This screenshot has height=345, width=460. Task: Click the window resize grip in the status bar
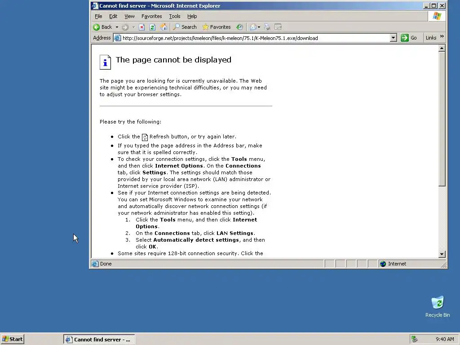[x=443, y=265]
